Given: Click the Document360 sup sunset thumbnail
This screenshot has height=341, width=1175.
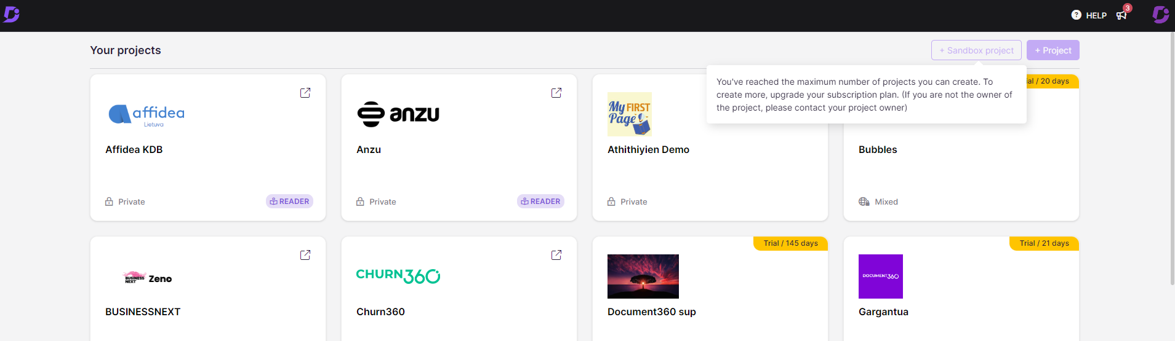Looking at the screenshot, I should [643, 276].
